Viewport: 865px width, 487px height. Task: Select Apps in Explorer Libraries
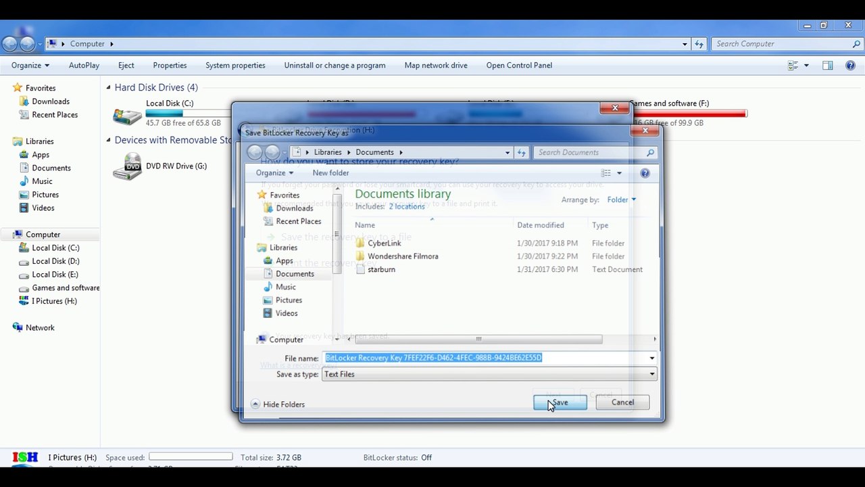click(x=41, y=155)
